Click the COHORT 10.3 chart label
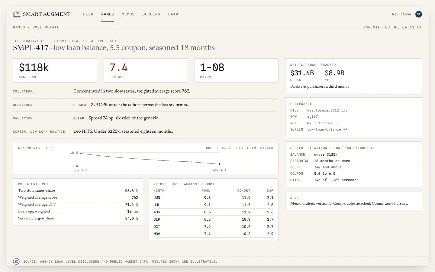 click(x=218, y=148)
